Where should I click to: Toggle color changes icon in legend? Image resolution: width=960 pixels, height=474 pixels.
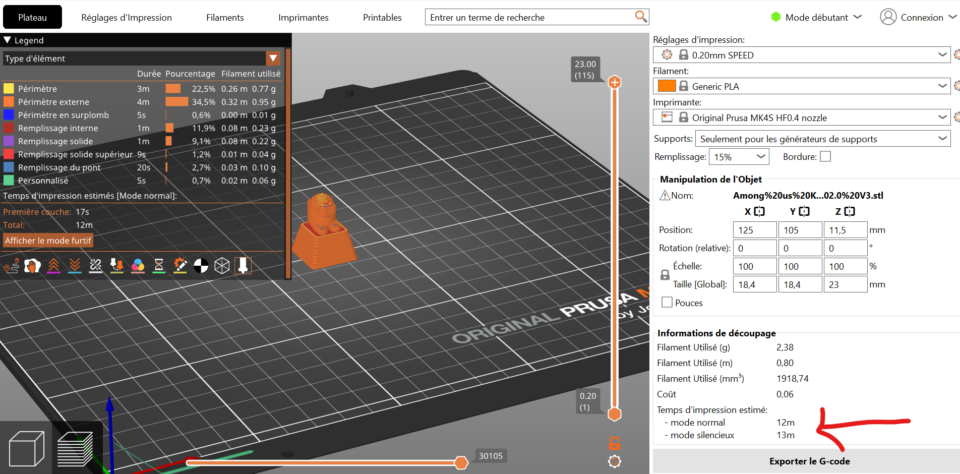138,266
